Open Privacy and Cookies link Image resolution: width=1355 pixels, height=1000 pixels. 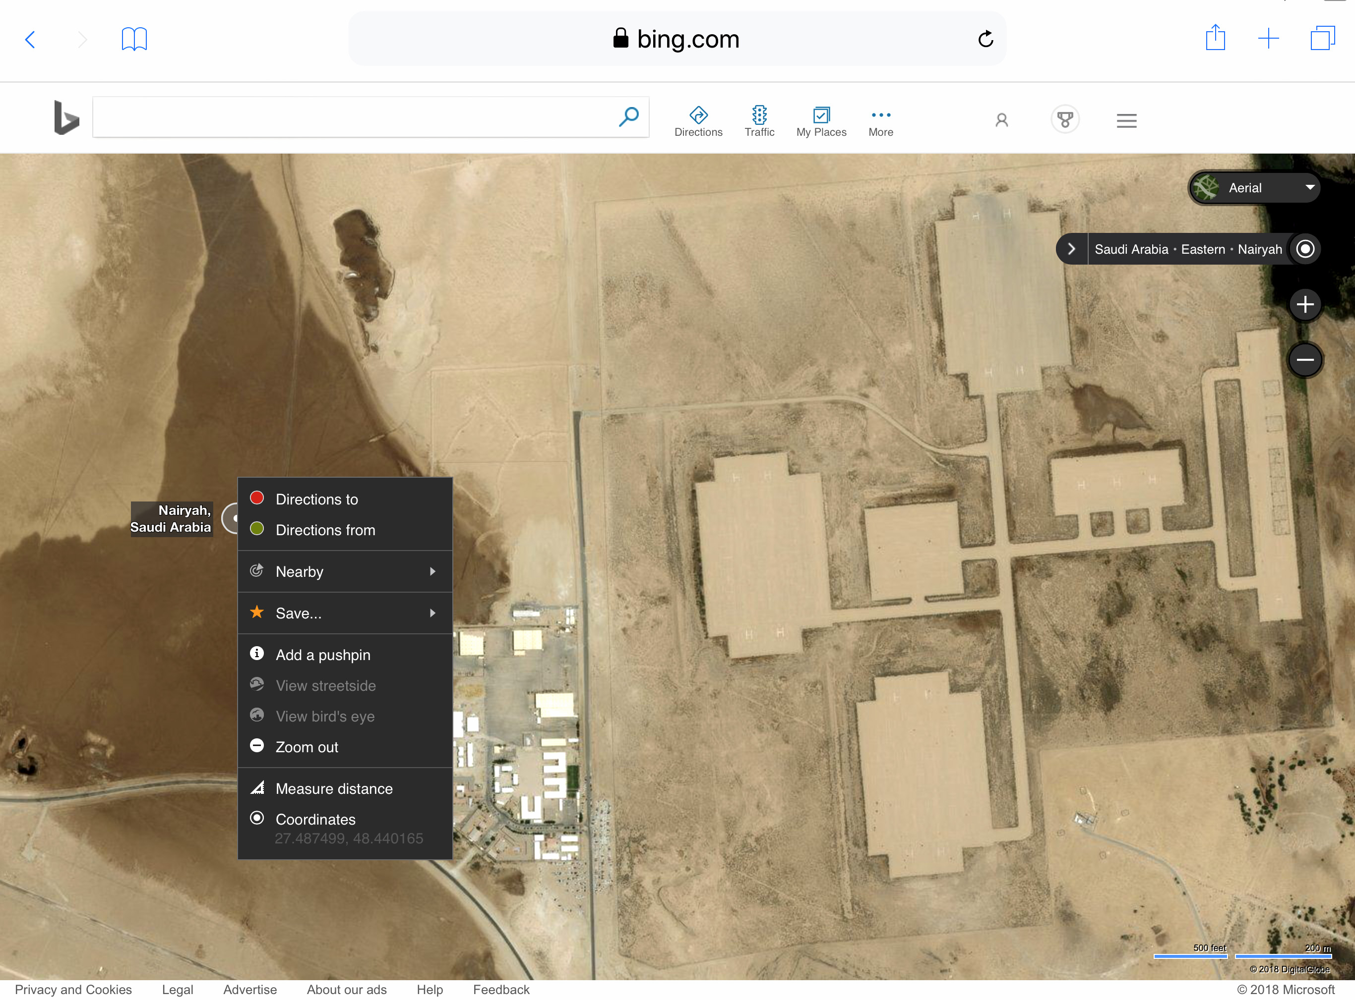tap(73, 989)
